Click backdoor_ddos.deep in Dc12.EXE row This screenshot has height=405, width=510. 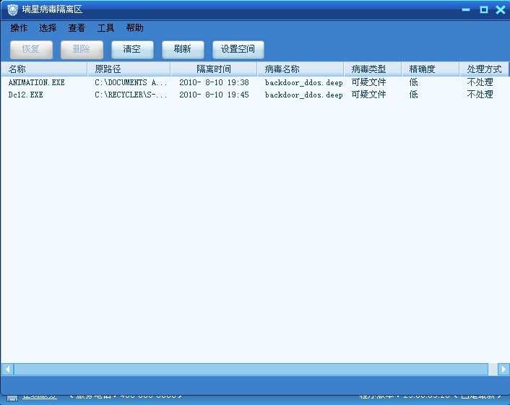click(x=304, y=95)
